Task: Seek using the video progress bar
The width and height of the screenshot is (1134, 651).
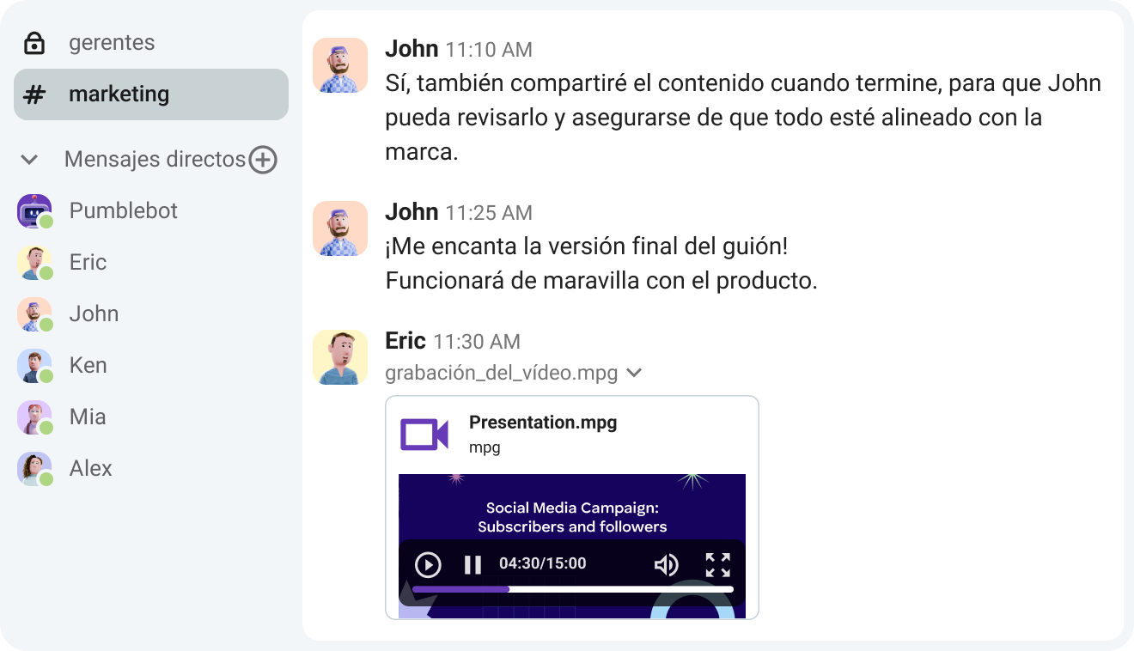Action: click(x=572, y=589)
